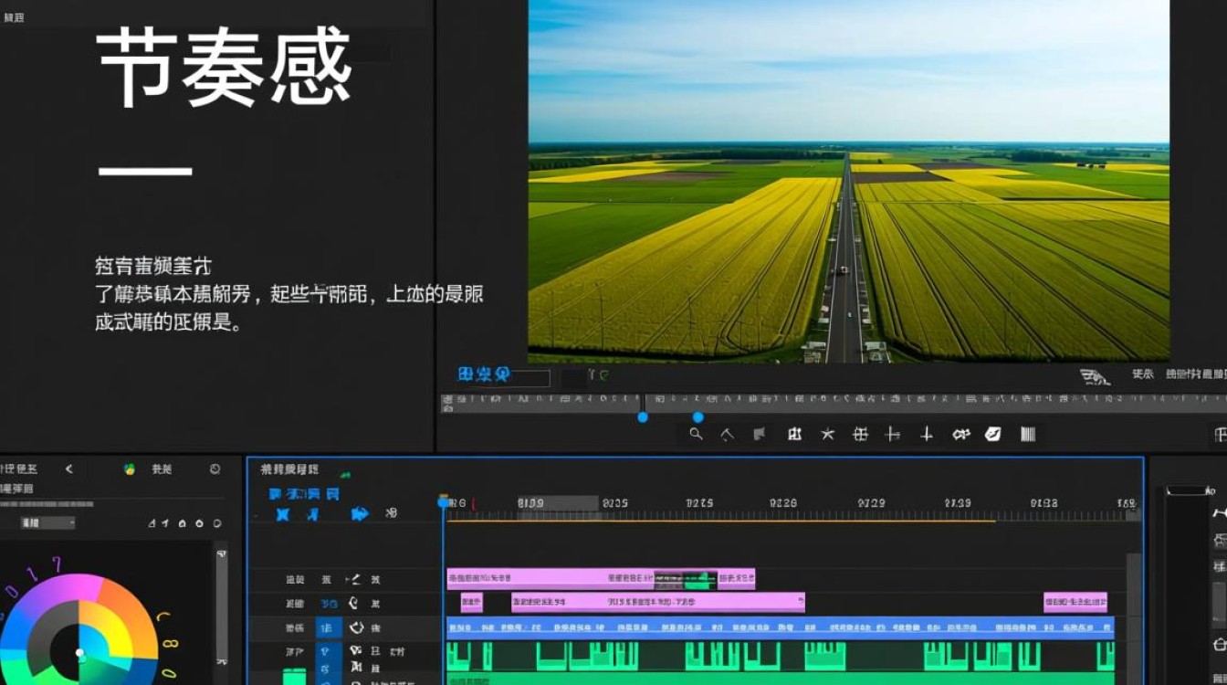The image size is (1227, 685).
Task: Go back using the left chevron in the color panel
Action: (x=68, y=469)
